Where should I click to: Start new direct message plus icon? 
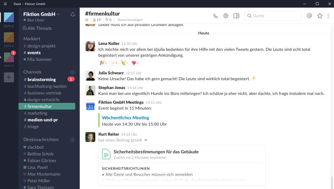click(73, 140)
